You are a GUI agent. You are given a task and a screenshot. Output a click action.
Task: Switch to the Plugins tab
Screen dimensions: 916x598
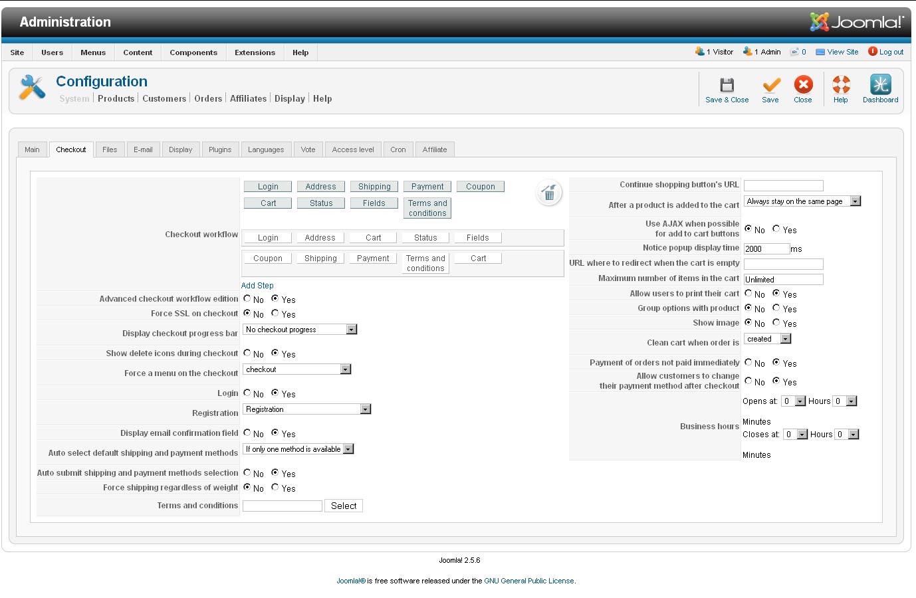pyautogui.click(x=220, y=149)
